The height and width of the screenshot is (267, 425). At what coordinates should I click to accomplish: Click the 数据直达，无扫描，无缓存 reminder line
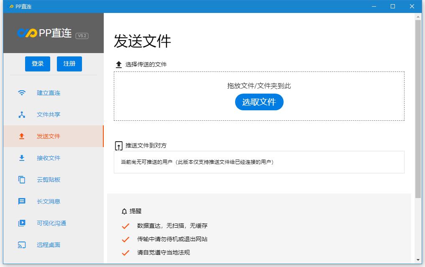[172, 226]
